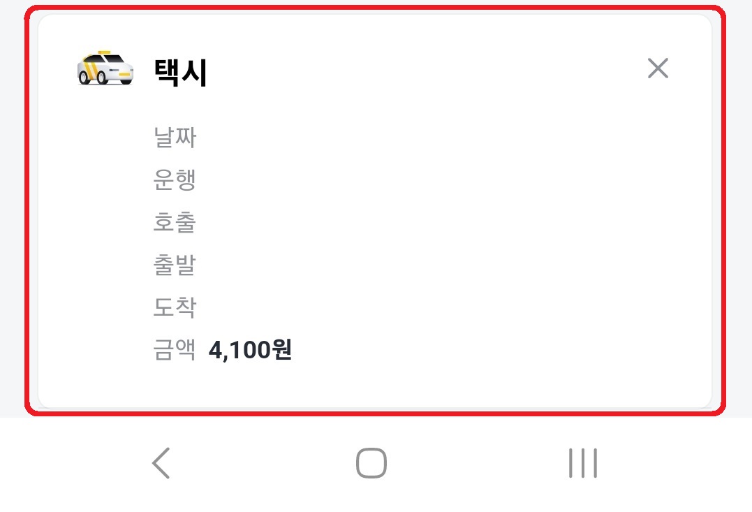This screenshot has height=512, width=752.
Task: Tap the 금액 amount label
Action: coord(174,348)
